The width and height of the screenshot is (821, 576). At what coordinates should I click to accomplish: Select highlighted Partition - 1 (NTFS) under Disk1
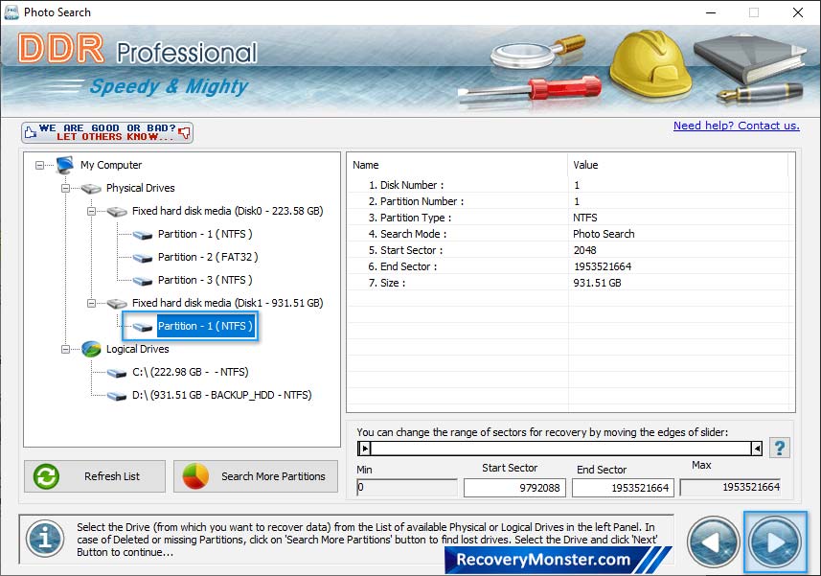[x=205, y=326]
